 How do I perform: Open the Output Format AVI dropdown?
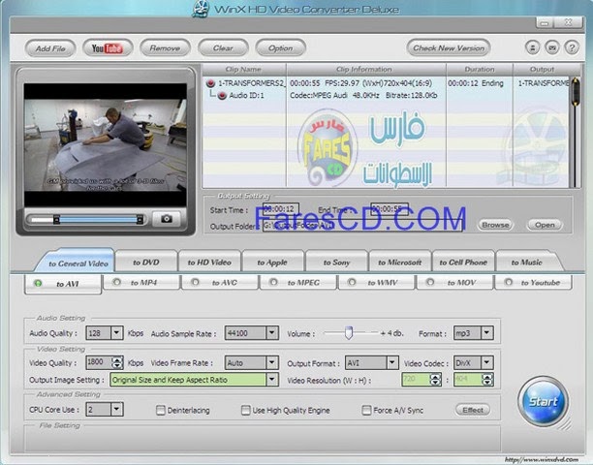point(392,363)
